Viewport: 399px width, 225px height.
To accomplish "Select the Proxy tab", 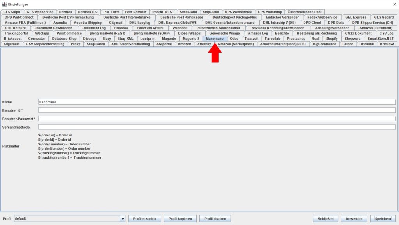I will click(75, 44).
